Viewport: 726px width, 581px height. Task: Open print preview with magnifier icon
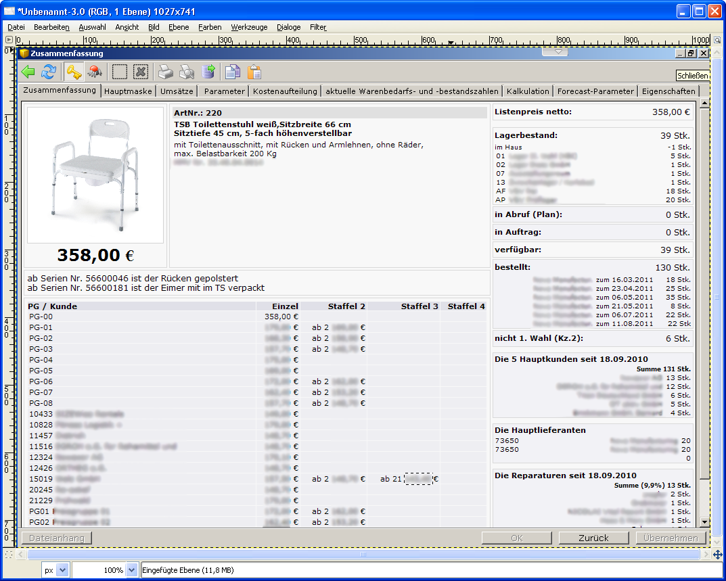pos(187,72)
